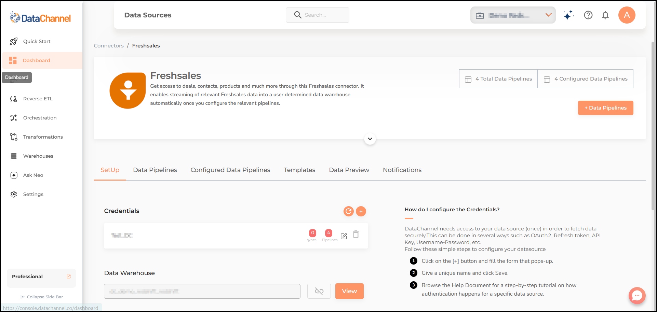Click the unlink warehouse icon
Image resolution: width=657 pixels, height=312 pixels.
(319, 291)
